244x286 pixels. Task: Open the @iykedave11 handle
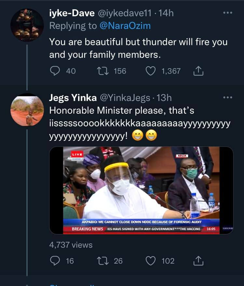click(125, 13)
